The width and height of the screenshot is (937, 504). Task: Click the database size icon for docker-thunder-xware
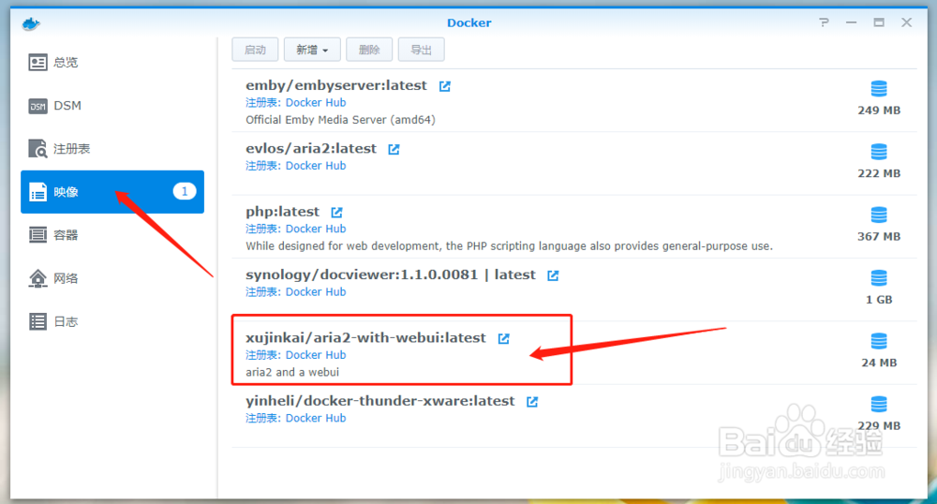click(879, 405)
